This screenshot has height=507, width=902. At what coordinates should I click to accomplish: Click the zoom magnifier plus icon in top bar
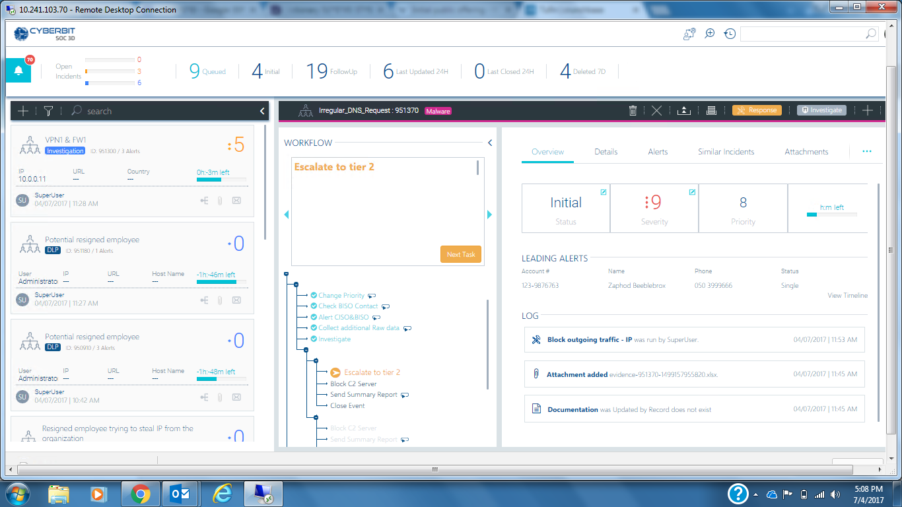(710, 34)
